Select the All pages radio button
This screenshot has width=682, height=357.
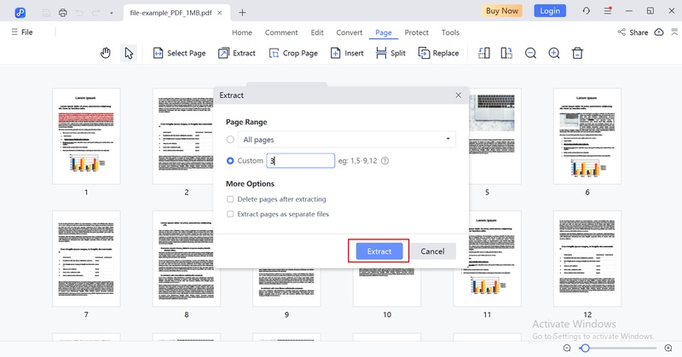(x=230, y=140)
